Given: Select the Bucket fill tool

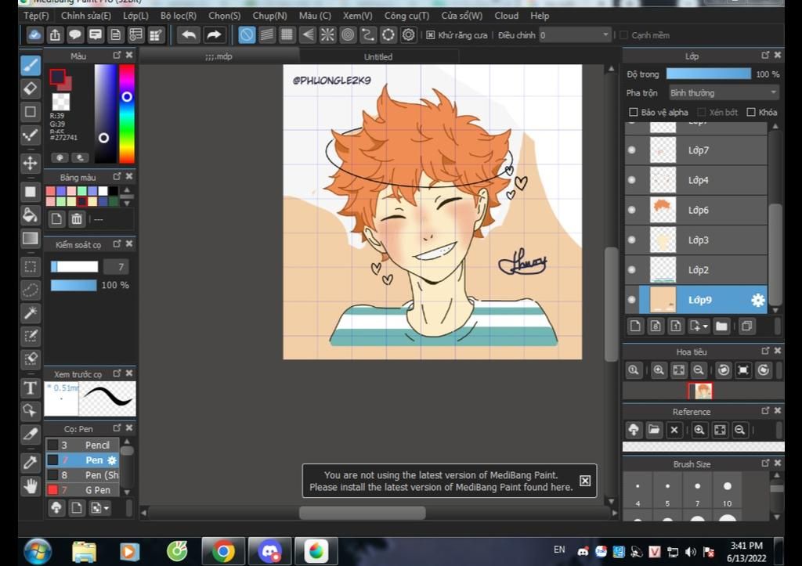Looking at the screenshot, I should (31, 215).
